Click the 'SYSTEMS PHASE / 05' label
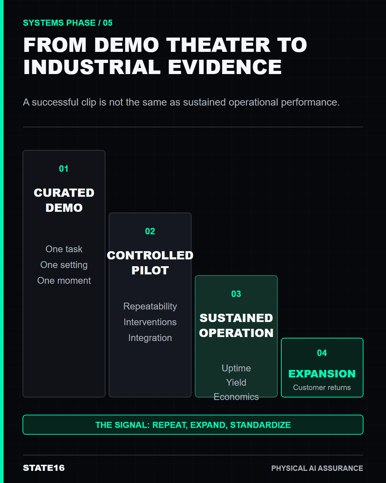The height and width of the screenshot is (483, 386). click(68, 23)
